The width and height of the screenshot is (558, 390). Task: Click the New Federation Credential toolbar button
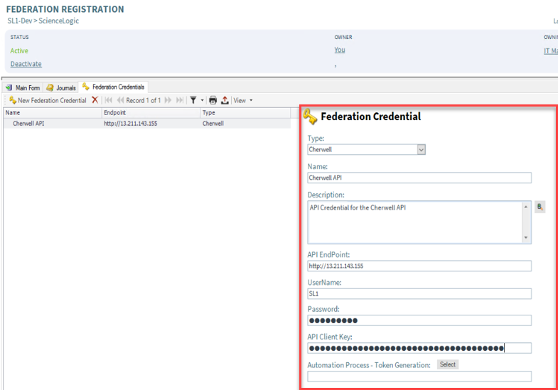click(47, 100)
